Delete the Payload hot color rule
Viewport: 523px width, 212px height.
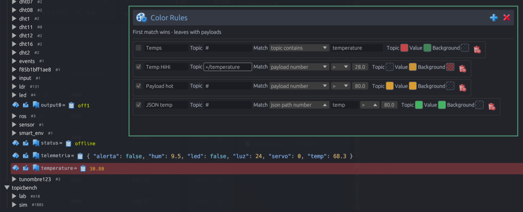[x=462, y=87]
